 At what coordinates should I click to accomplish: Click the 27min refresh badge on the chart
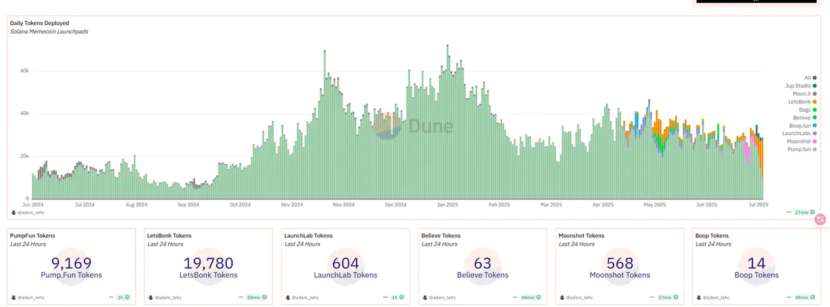coord(805,212)
